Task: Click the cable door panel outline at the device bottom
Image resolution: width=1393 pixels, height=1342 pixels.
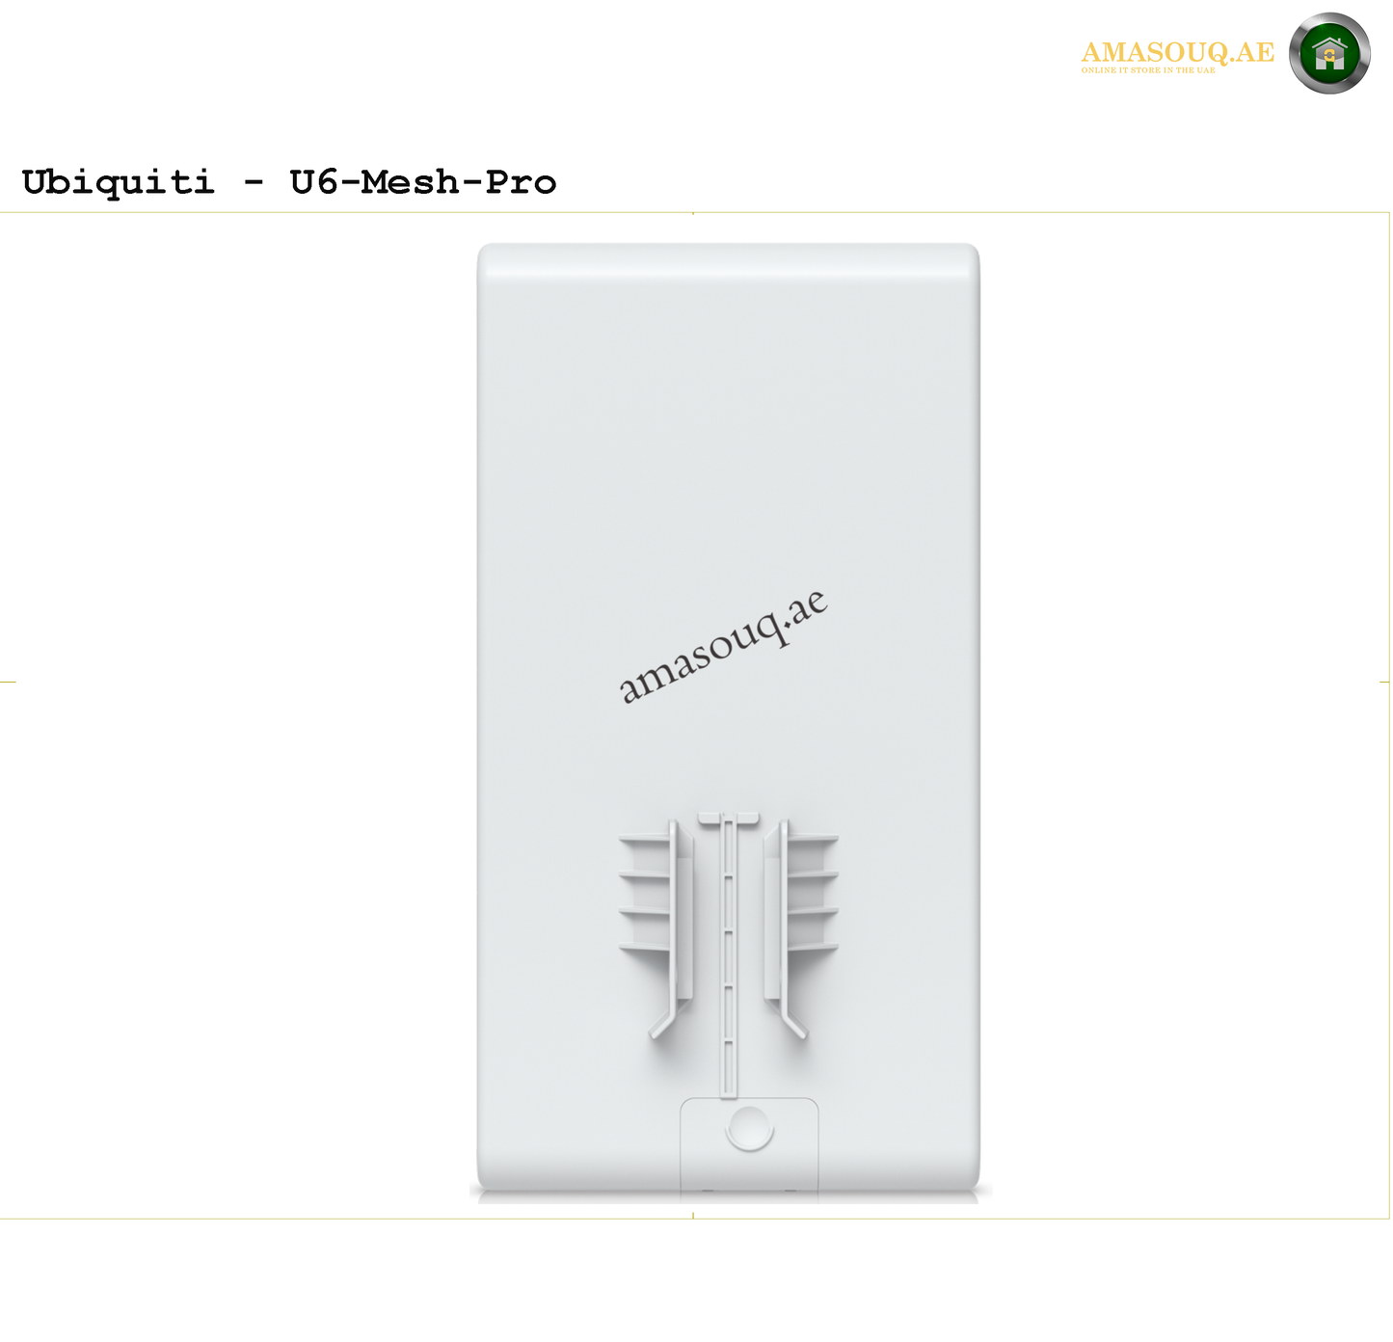Action: click(749, 1147)
